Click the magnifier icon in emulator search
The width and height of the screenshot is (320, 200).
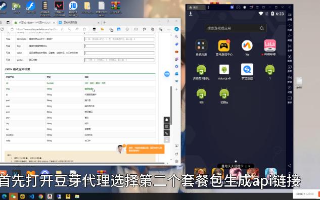262,28
